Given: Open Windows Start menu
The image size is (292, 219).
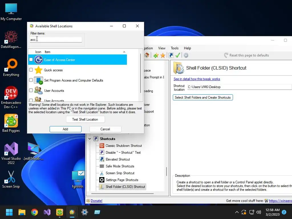Looking at the screenshot, I should [x=9, y=212].
